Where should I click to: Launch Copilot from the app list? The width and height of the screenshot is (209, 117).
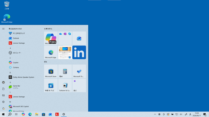pyautogui.click(x=24, y=62)
